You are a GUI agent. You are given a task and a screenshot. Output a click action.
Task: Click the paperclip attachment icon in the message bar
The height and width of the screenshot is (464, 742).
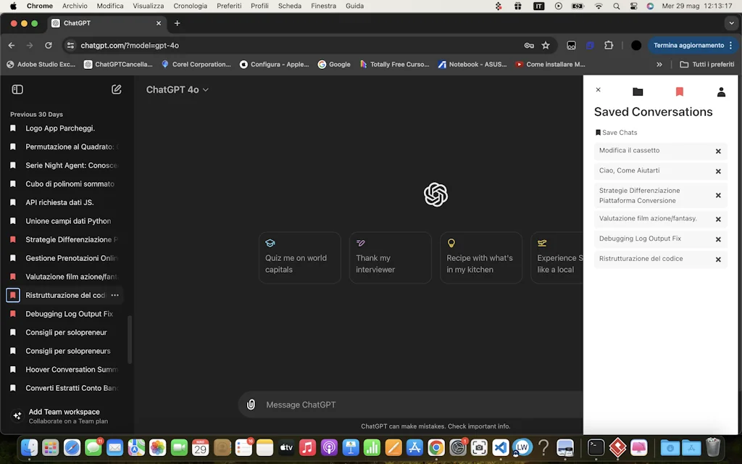click(x=251, y=404)
